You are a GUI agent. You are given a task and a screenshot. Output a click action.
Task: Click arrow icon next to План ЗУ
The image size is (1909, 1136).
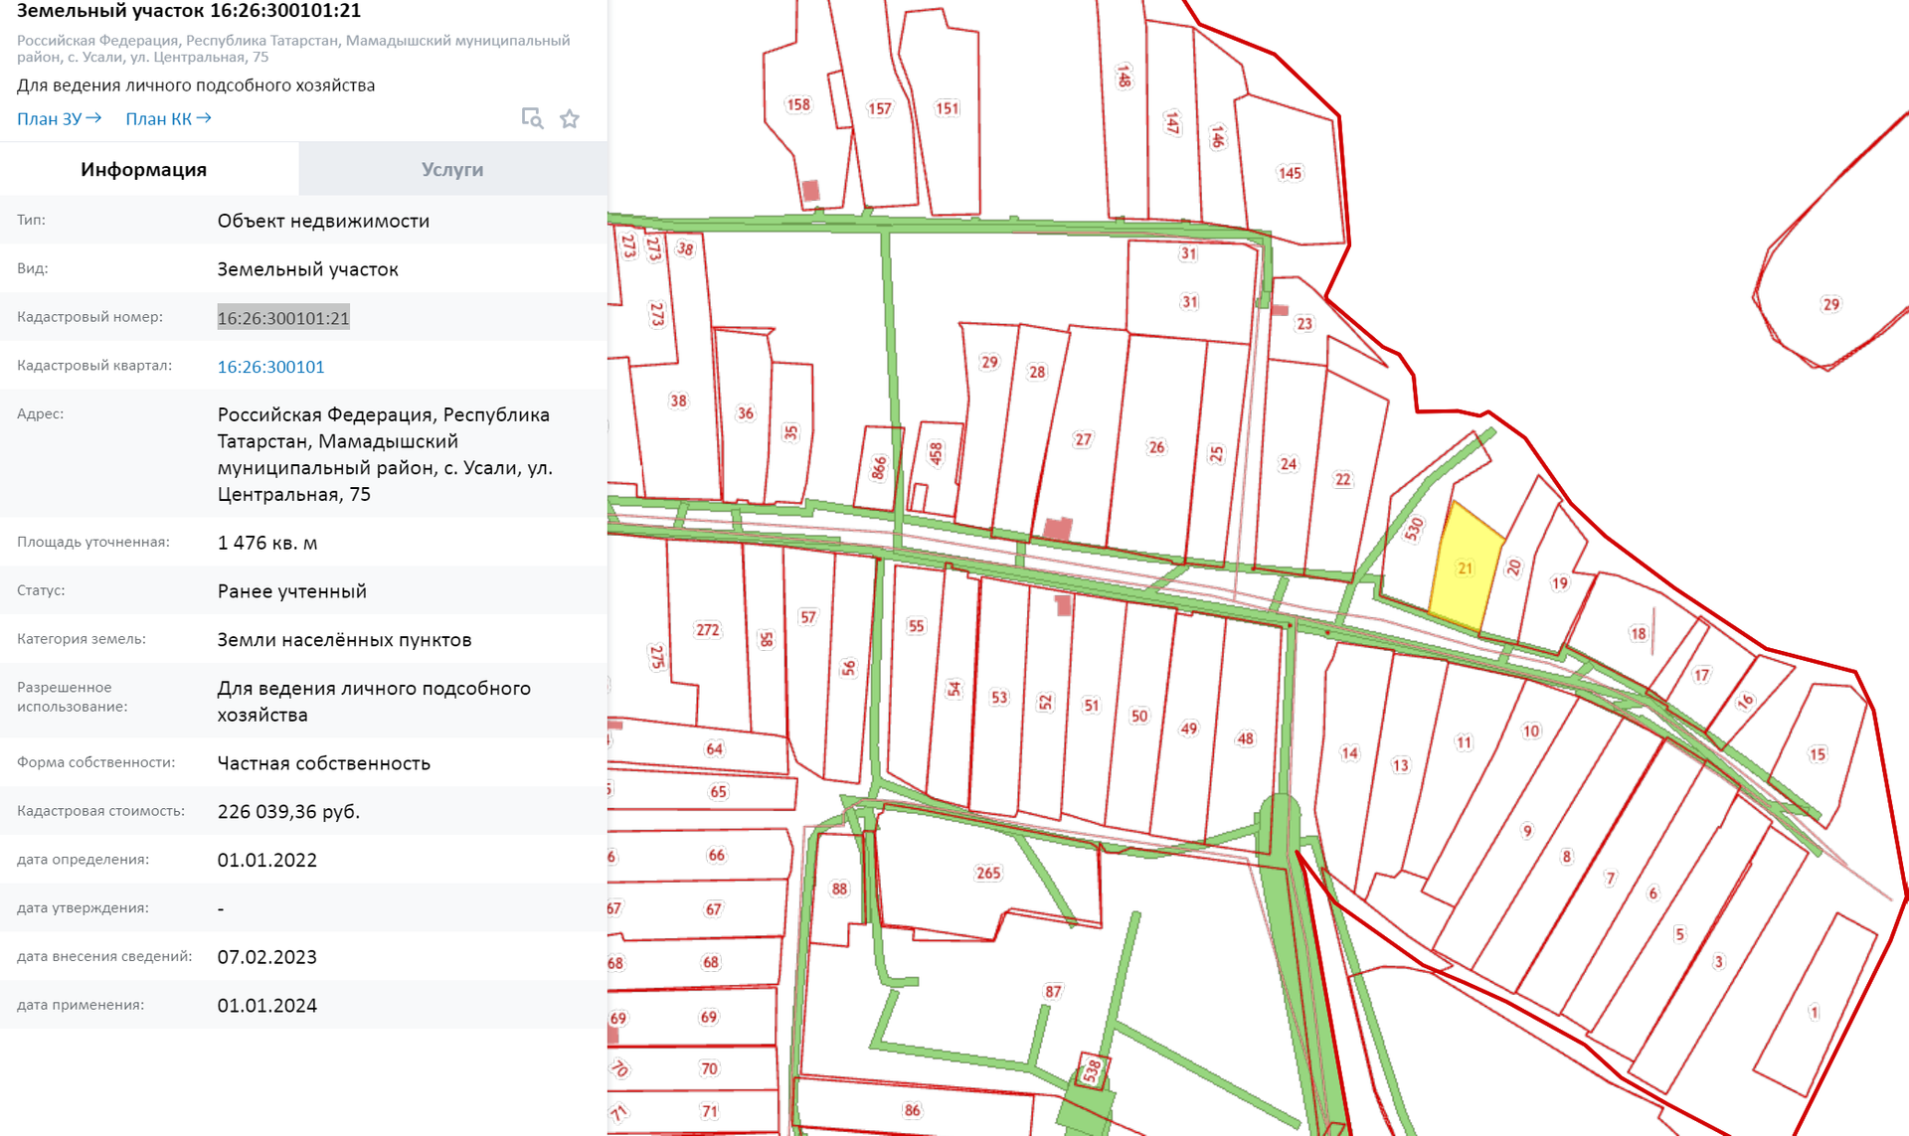click(x=94, y=118)
